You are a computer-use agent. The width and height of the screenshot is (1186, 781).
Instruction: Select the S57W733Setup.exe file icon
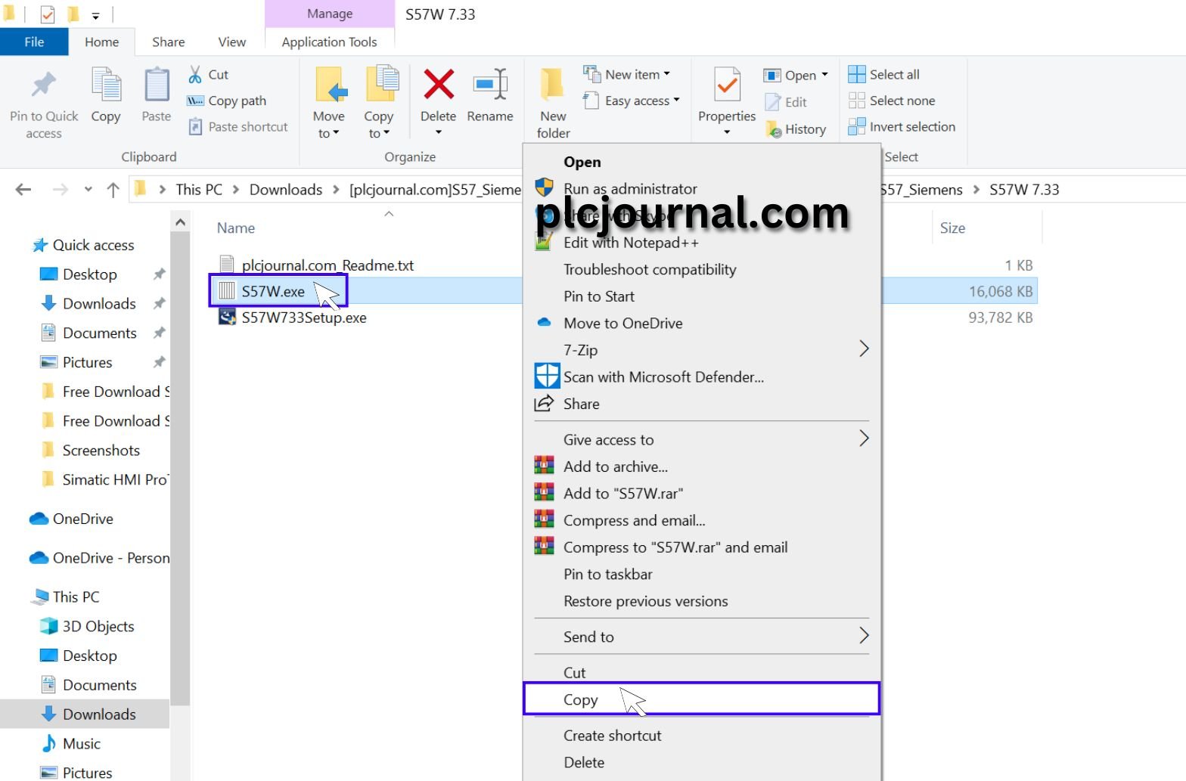coord(227,318)
